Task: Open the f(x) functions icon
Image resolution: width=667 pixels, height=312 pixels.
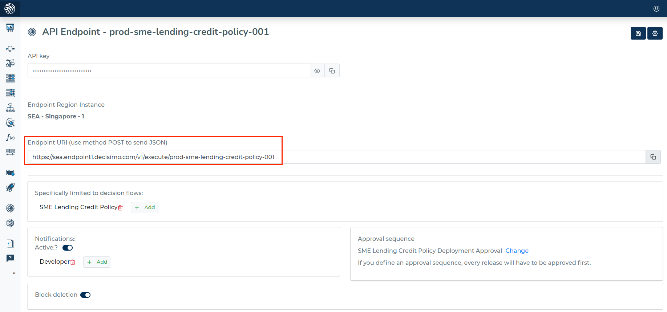Action: (10, 137)
